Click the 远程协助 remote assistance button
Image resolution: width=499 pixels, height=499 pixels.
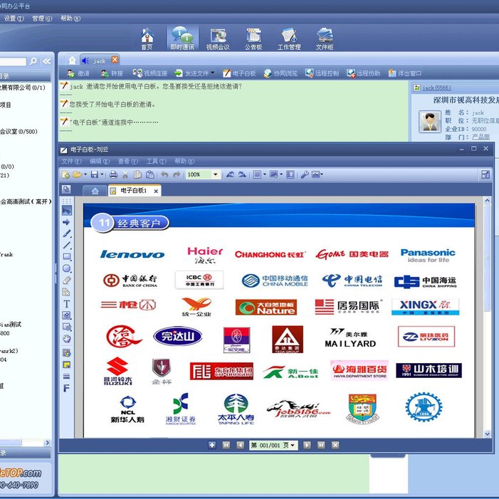tap(364, 73)
